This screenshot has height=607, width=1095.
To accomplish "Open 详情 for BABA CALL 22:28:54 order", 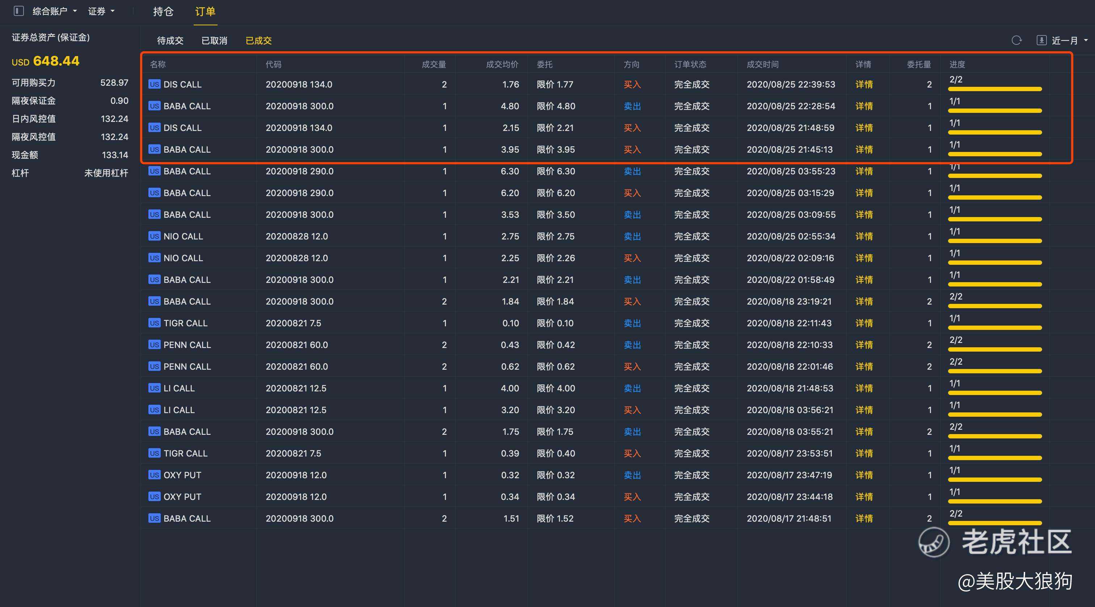I will click(x=864, y=106).
